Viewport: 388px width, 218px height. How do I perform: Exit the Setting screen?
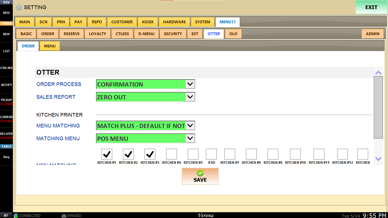pyautogui.click(x=371, y=7)
